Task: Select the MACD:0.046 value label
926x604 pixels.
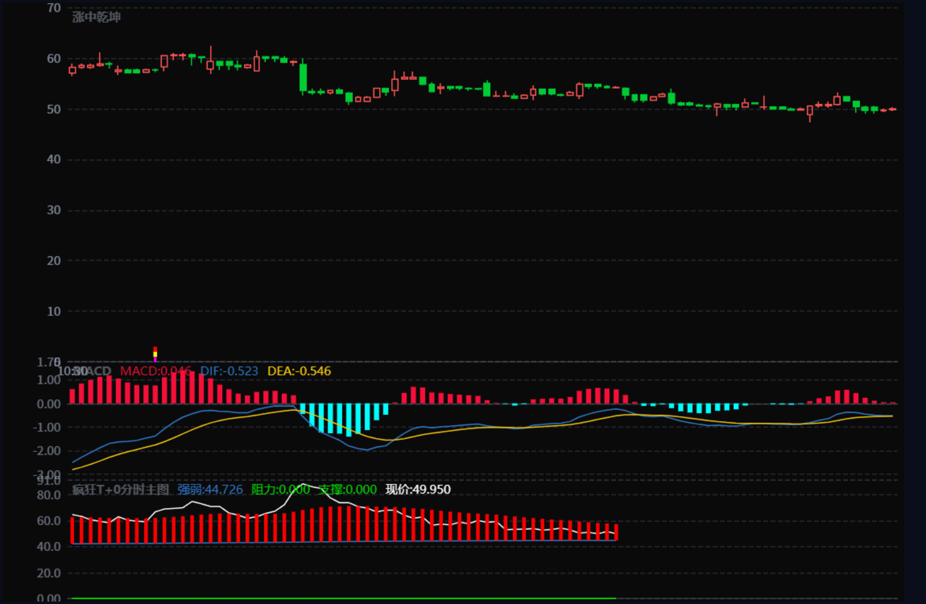Action: tap(156, 371)
